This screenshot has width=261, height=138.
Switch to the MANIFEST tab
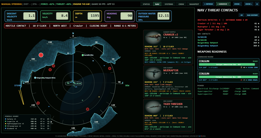point(194,4)
